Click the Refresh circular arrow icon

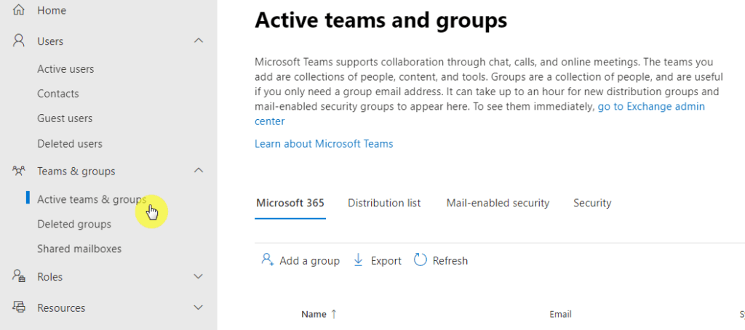point(421,259)
